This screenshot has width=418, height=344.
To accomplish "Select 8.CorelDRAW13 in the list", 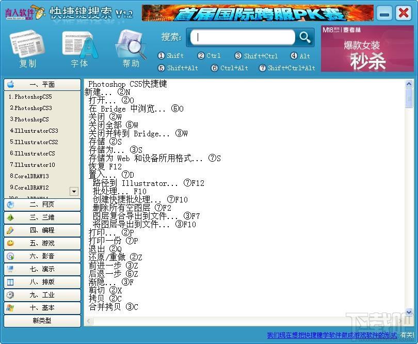I will coord(29,176).
